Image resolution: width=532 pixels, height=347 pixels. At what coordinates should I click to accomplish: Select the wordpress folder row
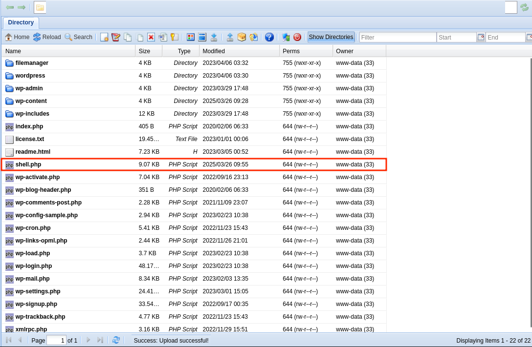tap(194, 76)
